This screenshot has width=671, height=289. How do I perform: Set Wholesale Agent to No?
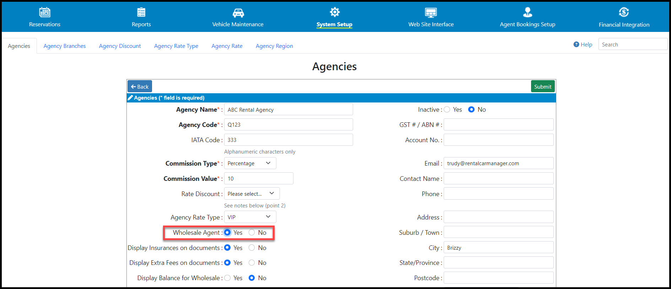(251, 232)
